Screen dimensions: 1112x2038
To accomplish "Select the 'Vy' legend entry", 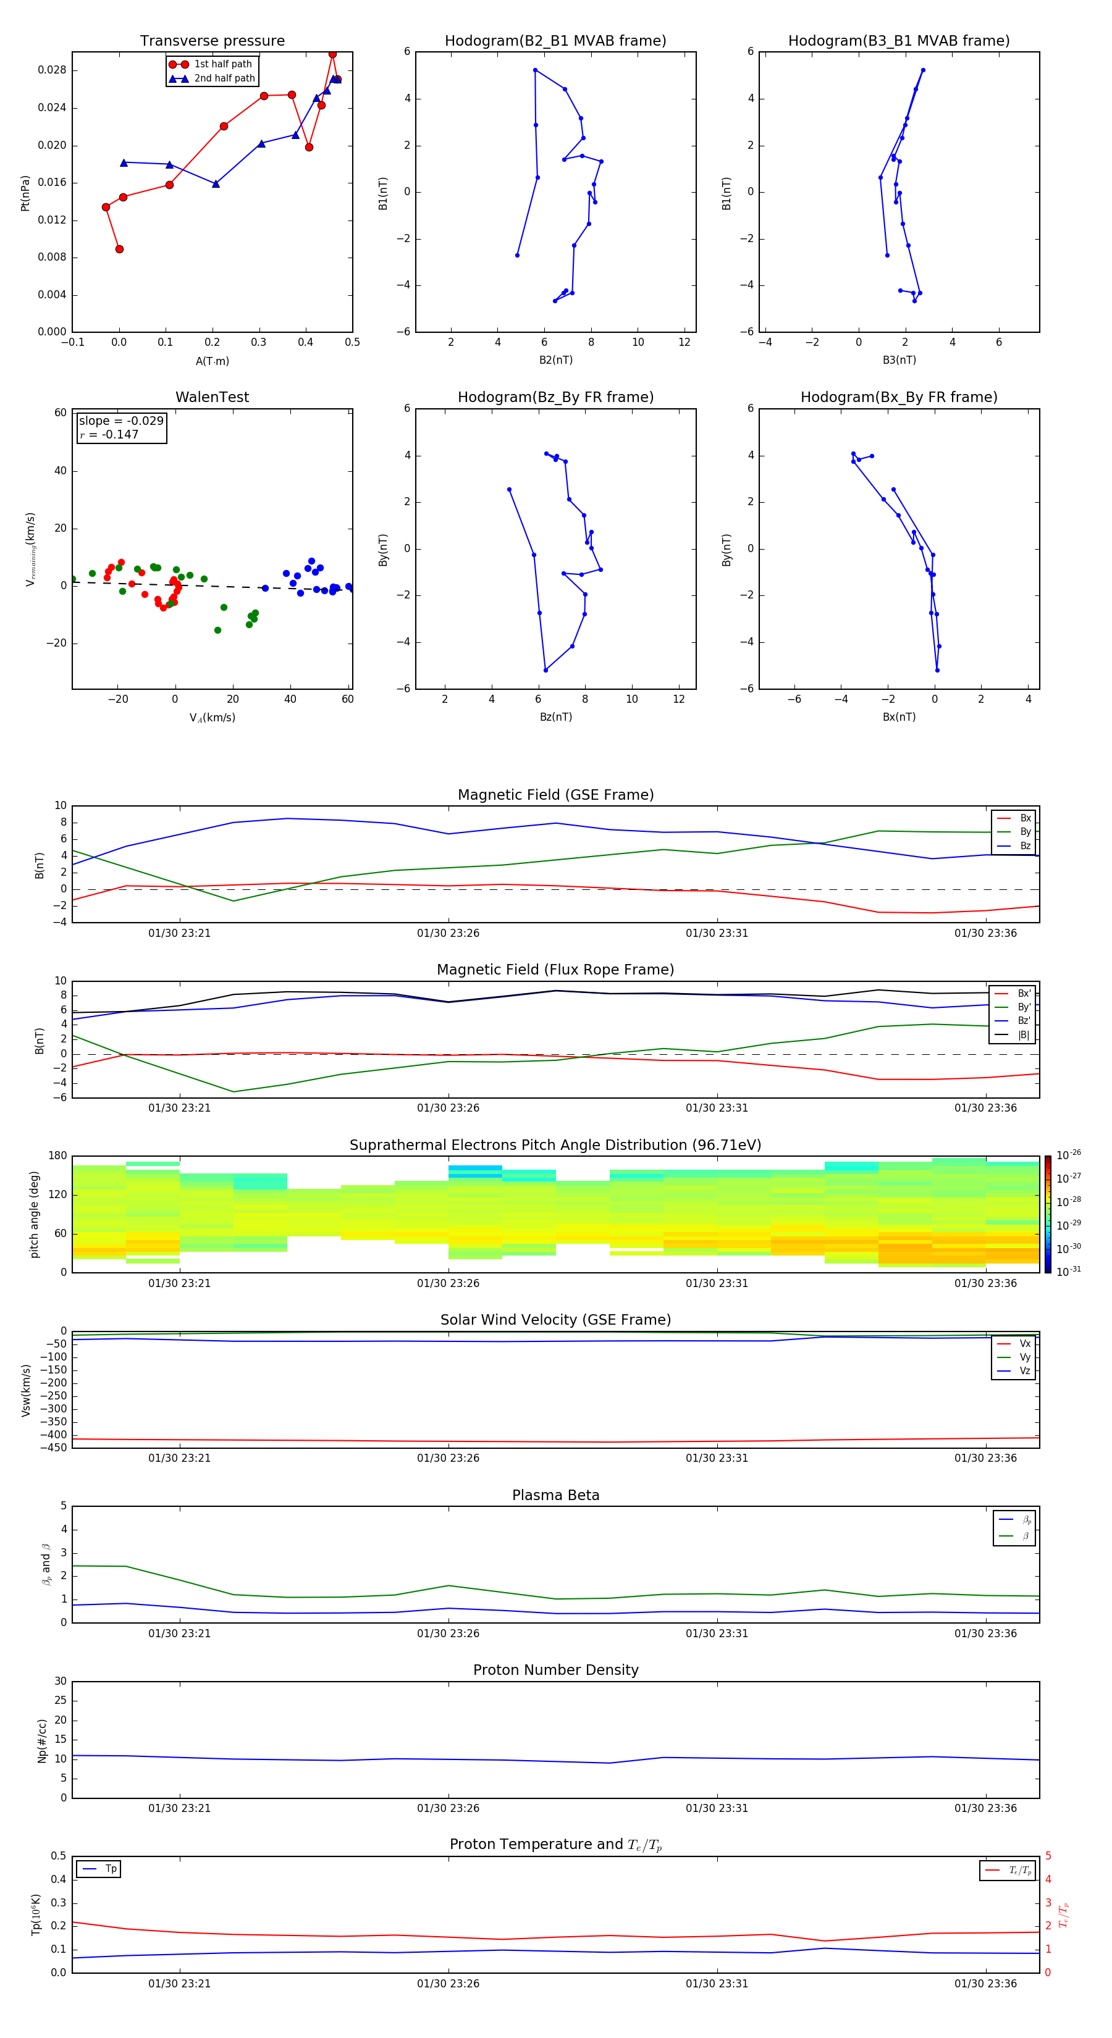I will (1014, 1357).
